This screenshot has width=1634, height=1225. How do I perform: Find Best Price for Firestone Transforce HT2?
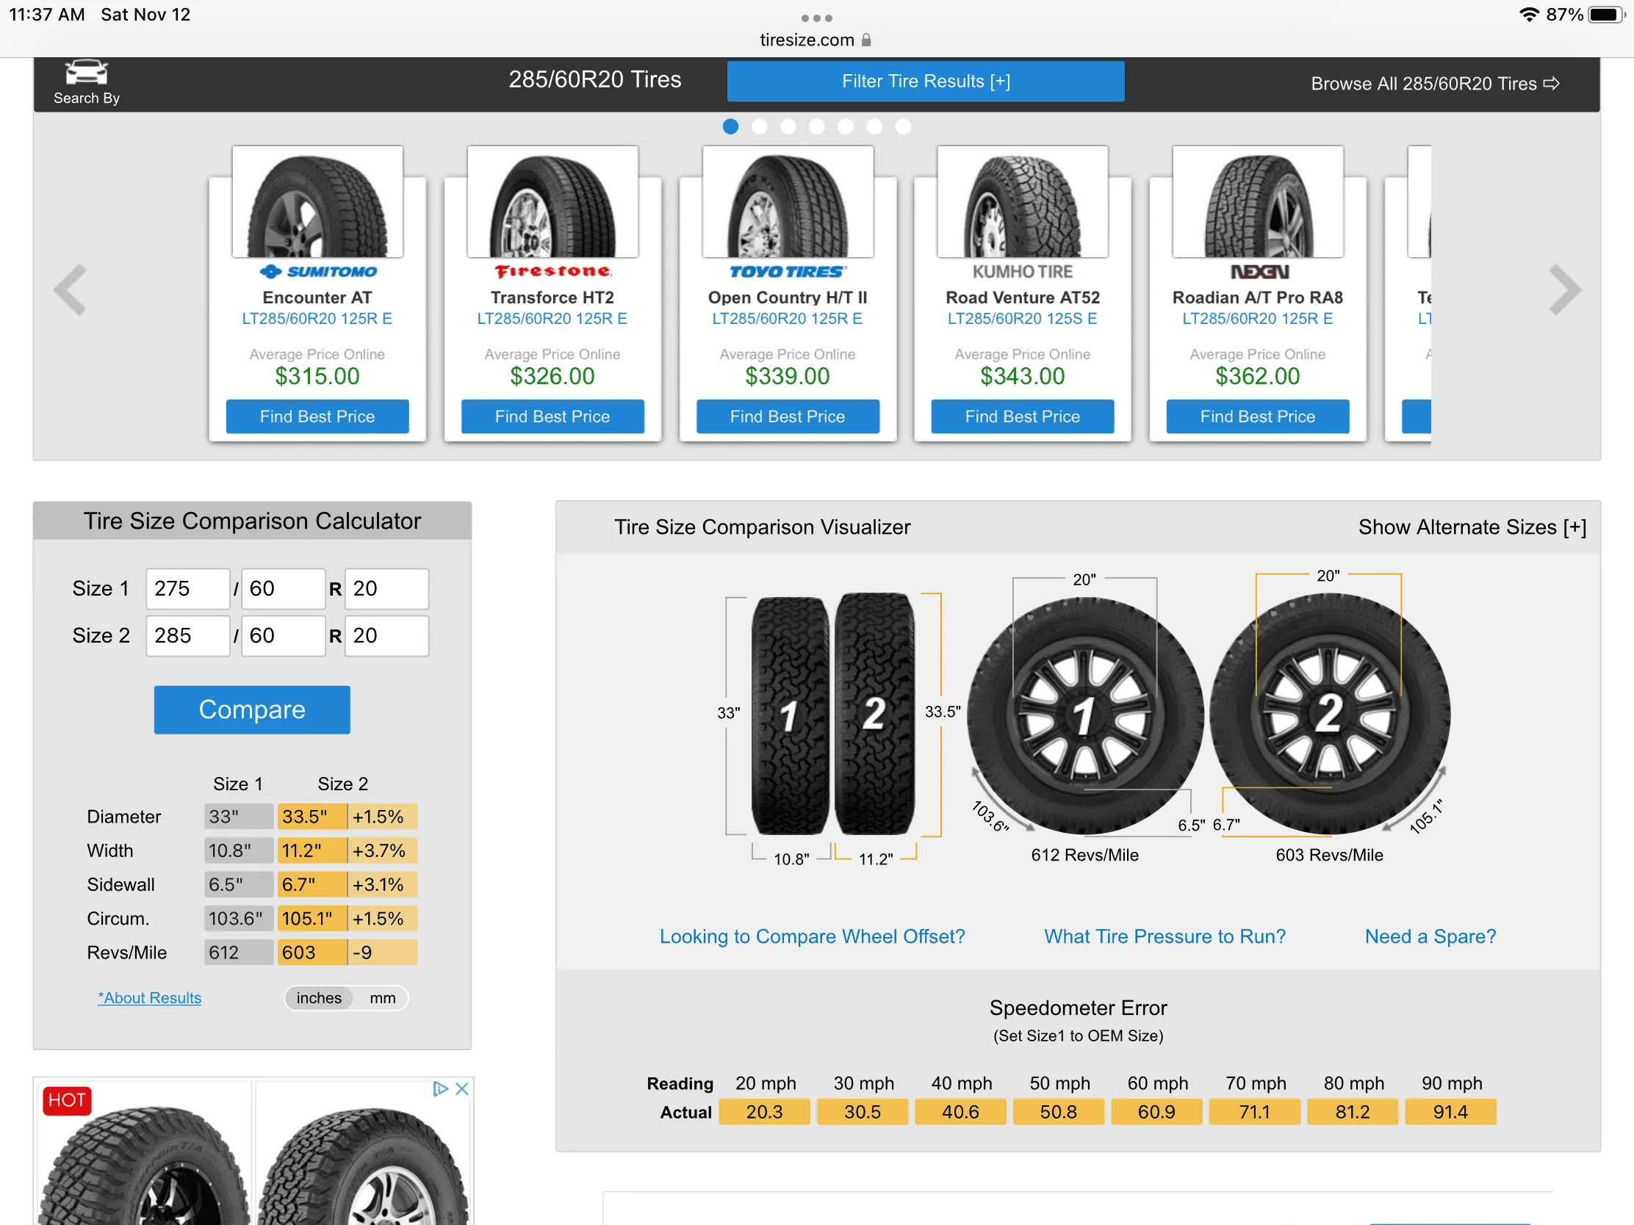coord(553,416)
